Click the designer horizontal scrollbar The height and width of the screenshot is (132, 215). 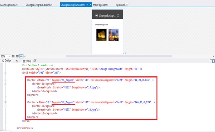pos(119,56)
